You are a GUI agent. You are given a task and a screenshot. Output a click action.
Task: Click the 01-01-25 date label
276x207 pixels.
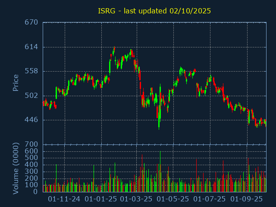point(100,199)
